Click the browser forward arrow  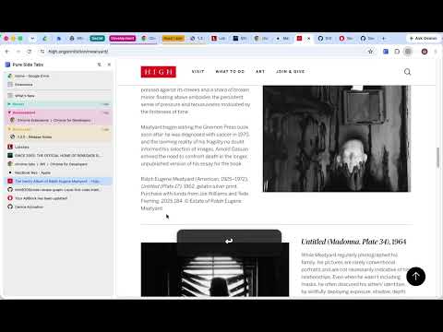(x=18, y=52)
